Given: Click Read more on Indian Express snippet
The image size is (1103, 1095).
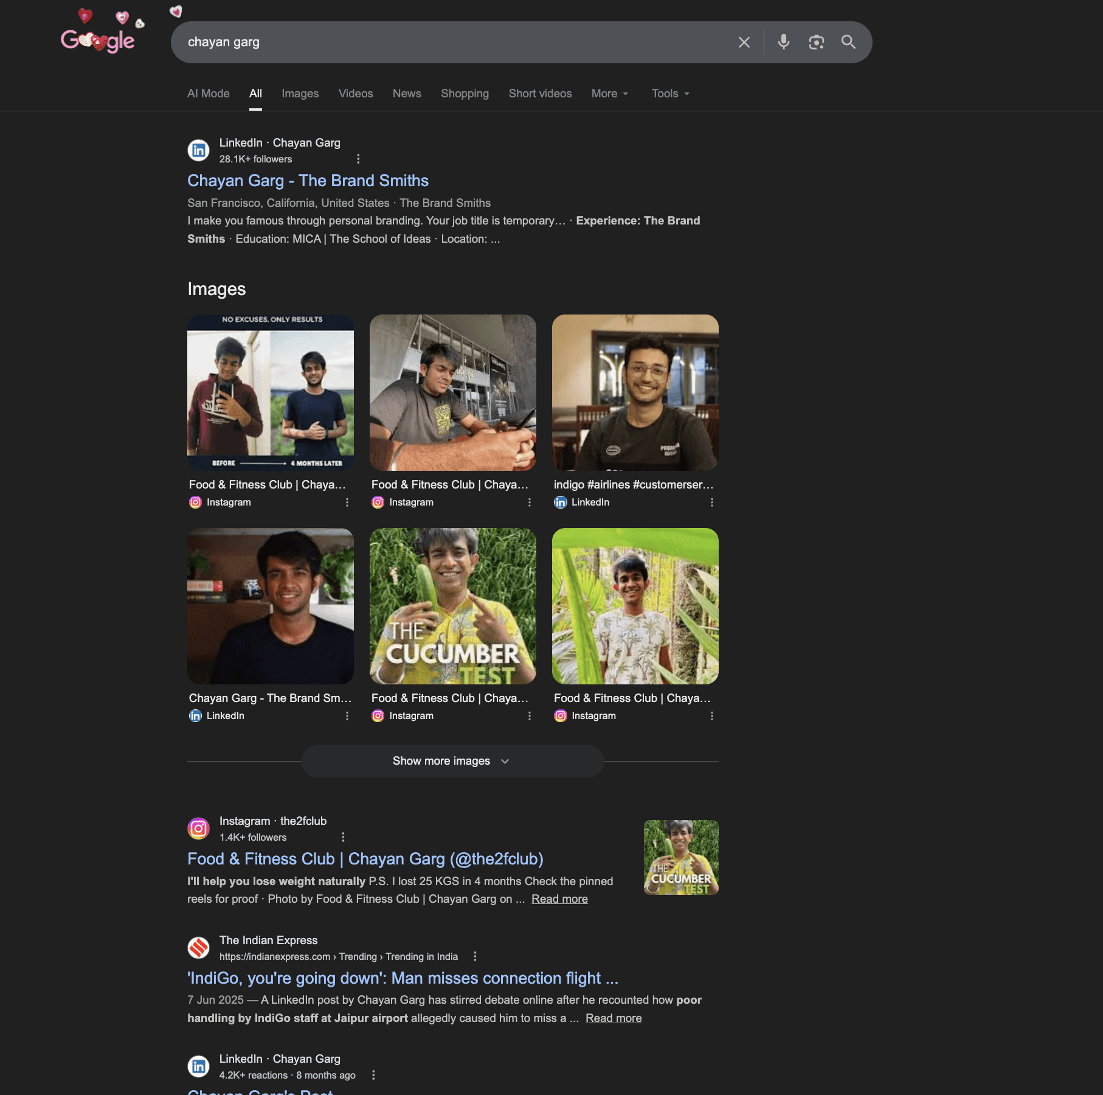Looking at the screenshot, I should click(x=614, y=1018).
